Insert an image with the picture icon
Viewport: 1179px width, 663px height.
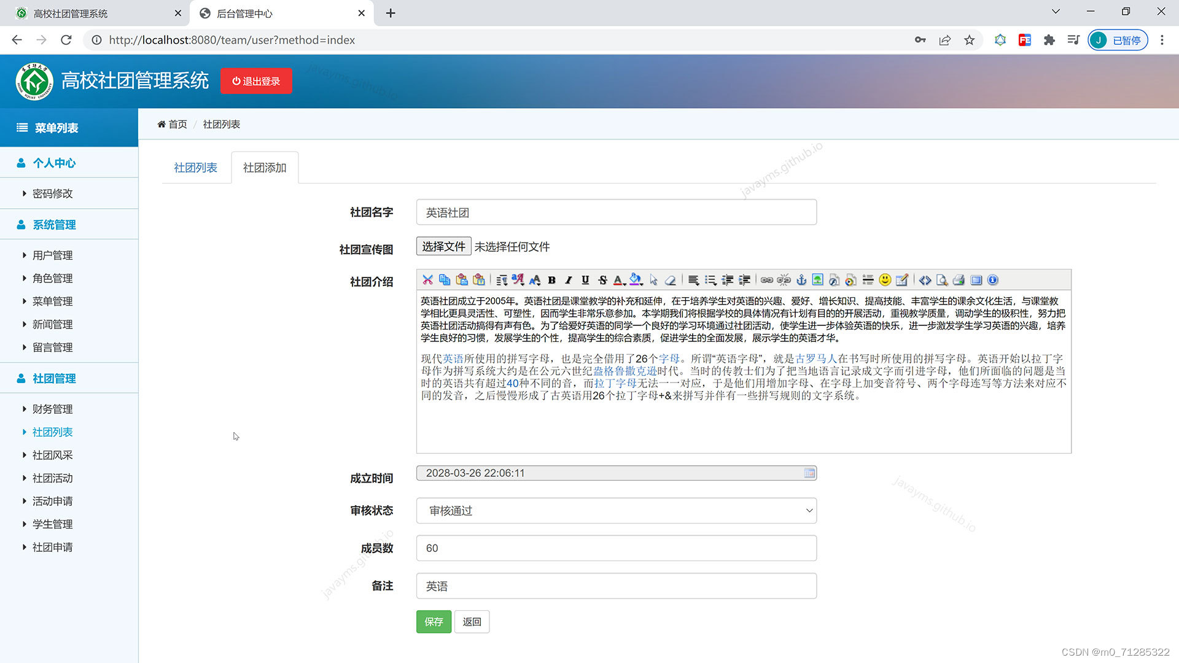(817, 280)
